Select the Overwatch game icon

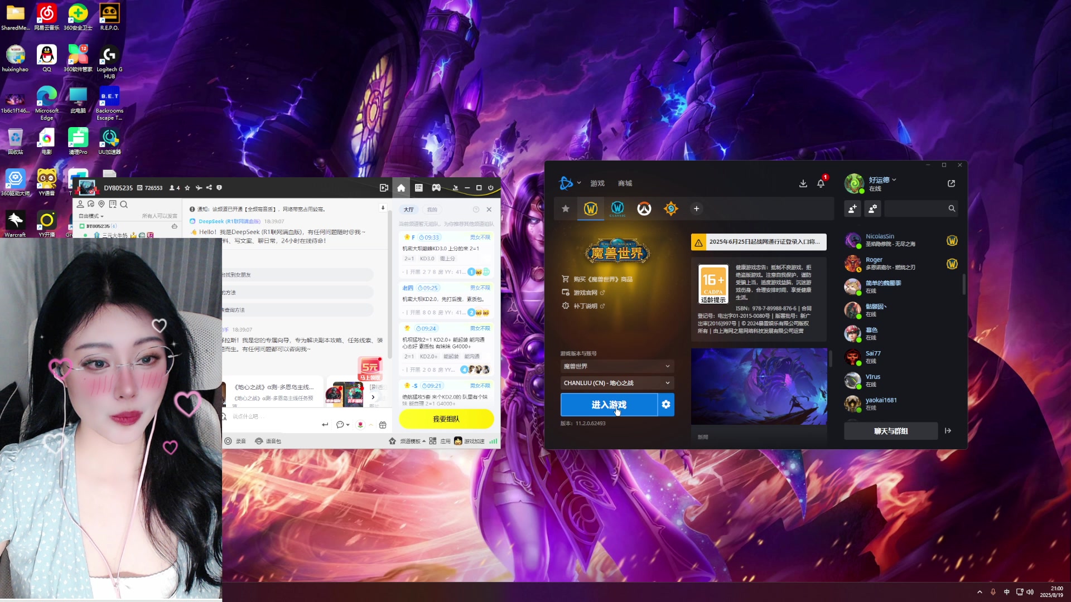pos(644,209)
